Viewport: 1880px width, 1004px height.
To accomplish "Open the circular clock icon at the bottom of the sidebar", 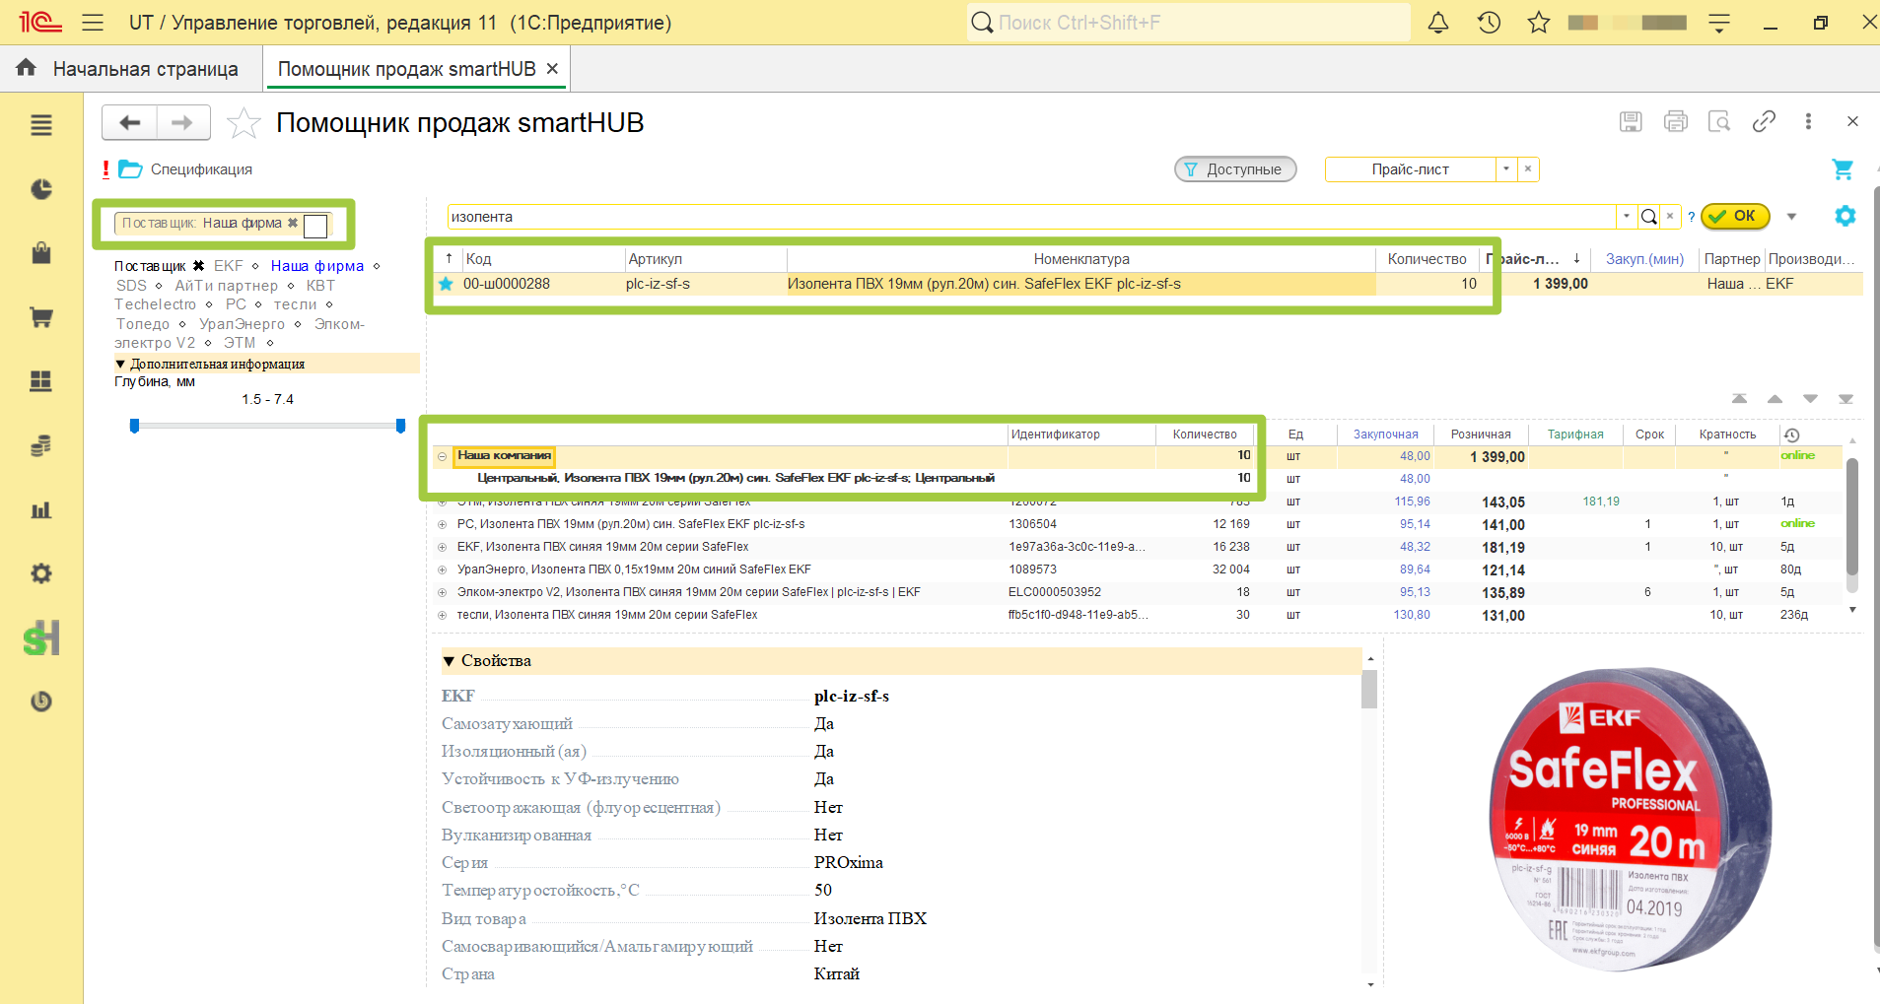I will (41, 702).
